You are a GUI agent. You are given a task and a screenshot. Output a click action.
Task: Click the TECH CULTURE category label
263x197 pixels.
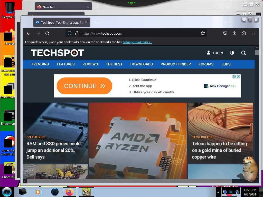point(203,137)
